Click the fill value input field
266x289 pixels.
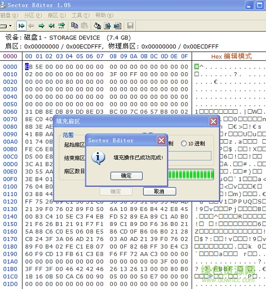190,156
